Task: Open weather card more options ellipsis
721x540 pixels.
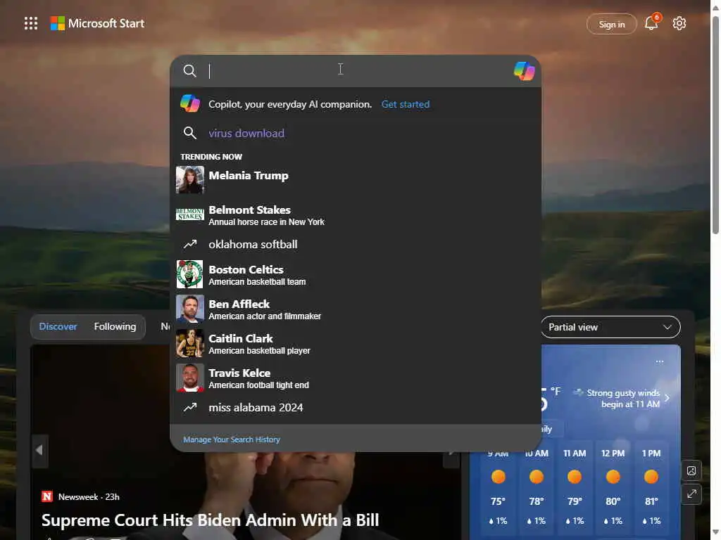Action: [659, 361]
